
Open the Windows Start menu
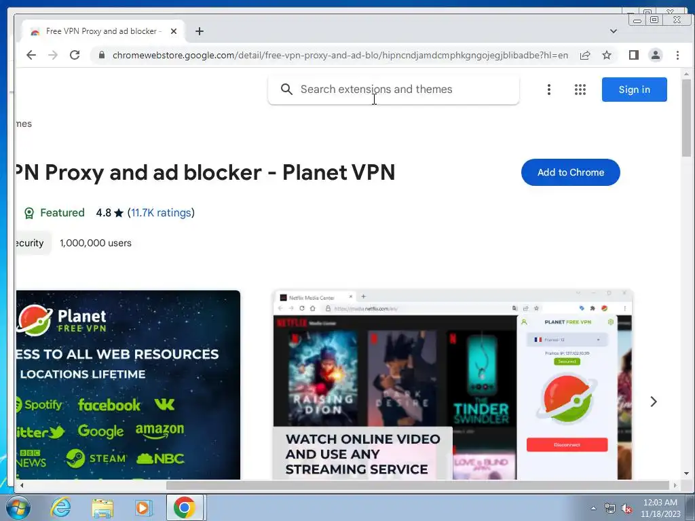(x=18, y=507)
